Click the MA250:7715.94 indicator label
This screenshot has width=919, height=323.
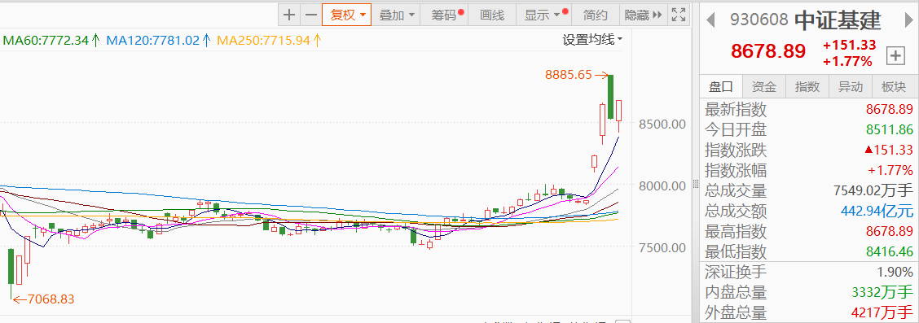click(269, 41)
